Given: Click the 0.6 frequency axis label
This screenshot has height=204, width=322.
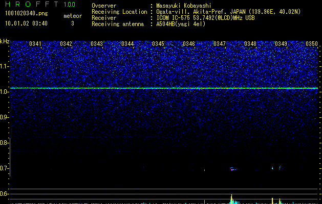Looking at the screenshot, I should pyautogui.click(x=4, y=194).
